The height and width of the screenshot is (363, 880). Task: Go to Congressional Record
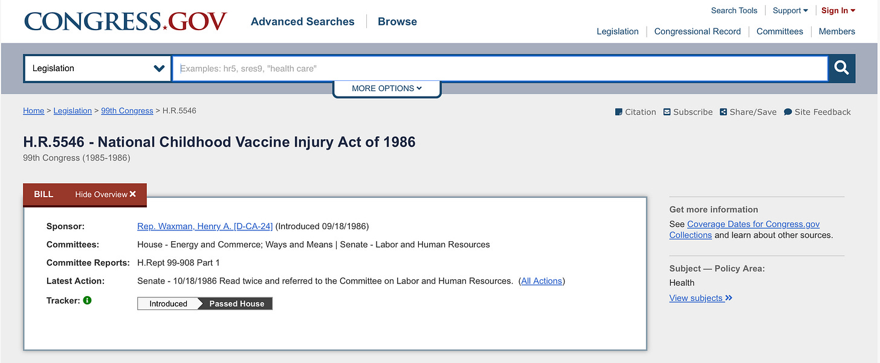click(x=697, y=31)
